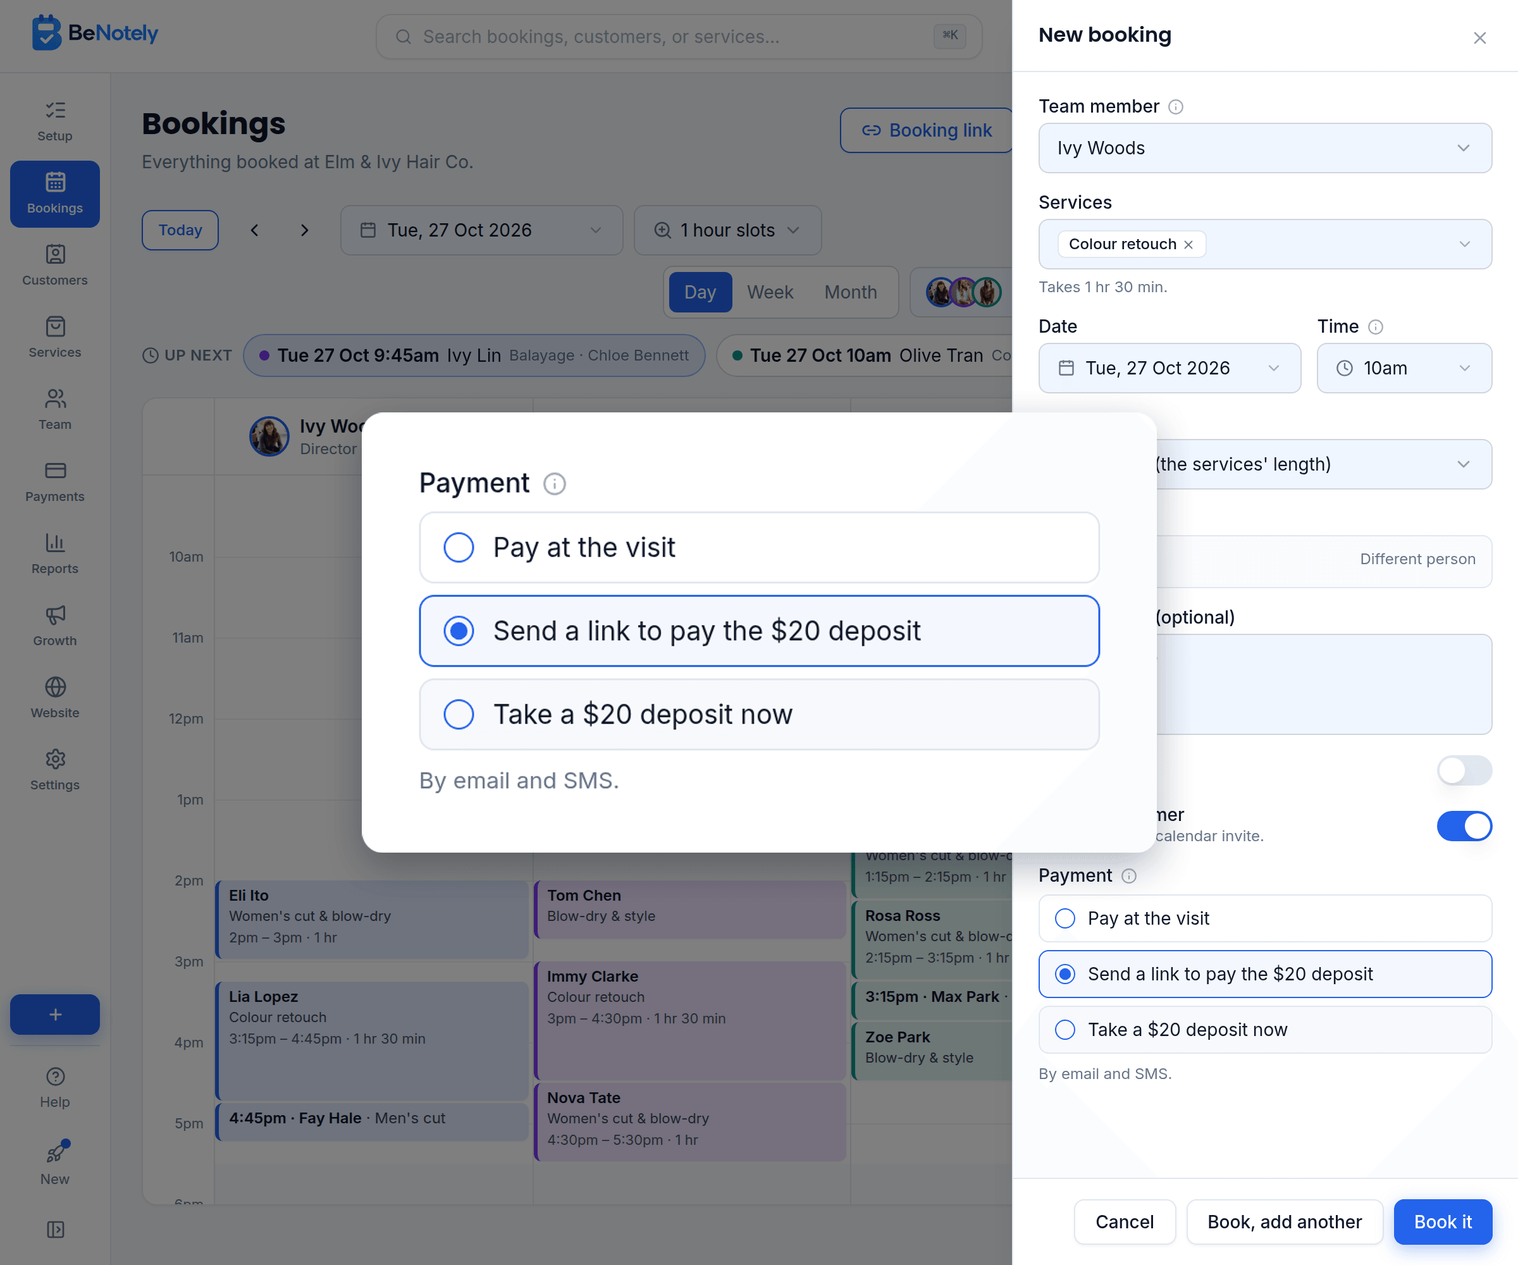
Task: Open the Time 10am dropdown
Action: point(1404,368)
